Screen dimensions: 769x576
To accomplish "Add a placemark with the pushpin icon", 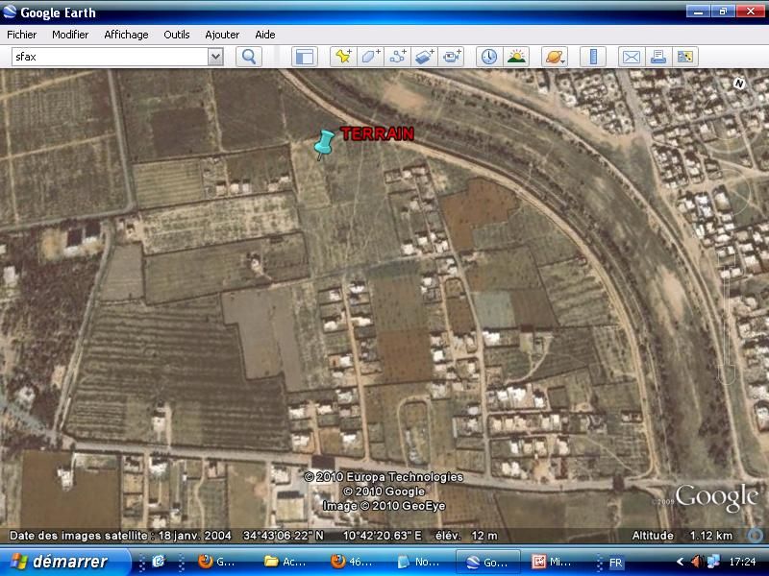I will tap(343, 57).
